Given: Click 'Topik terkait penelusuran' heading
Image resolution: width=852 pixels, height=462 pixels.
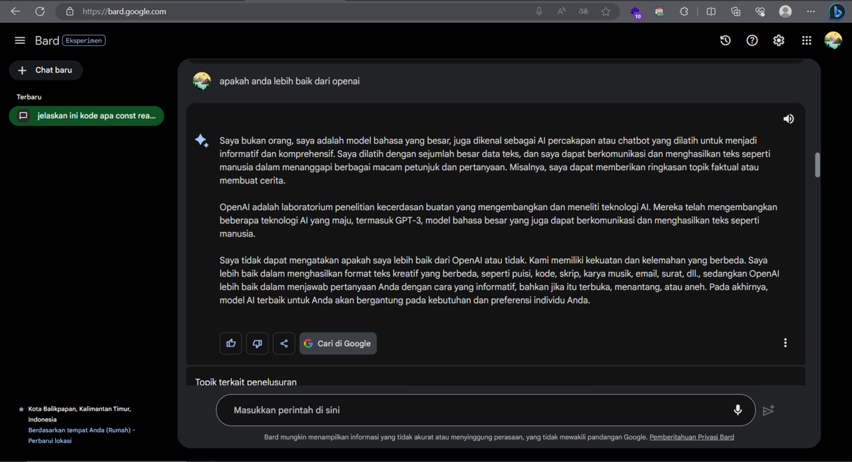Looking at the screenshot, I should tap(246, 382).
